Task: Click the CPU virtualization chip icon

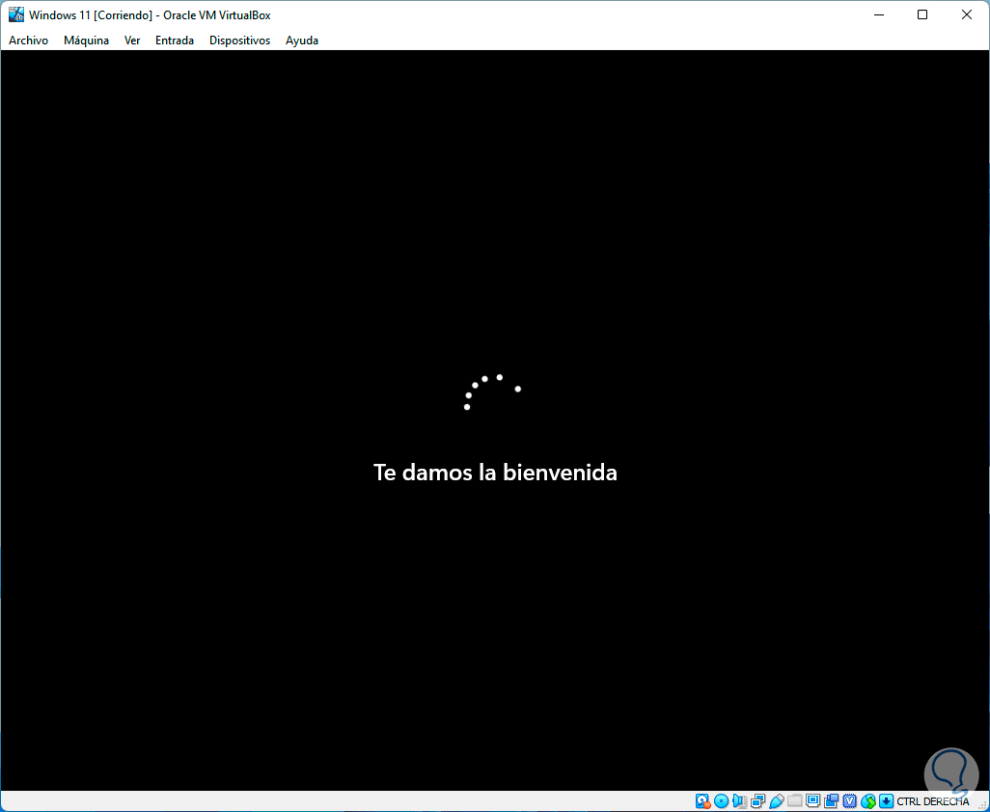Action: pyautogui.click(x=850, y=801)
